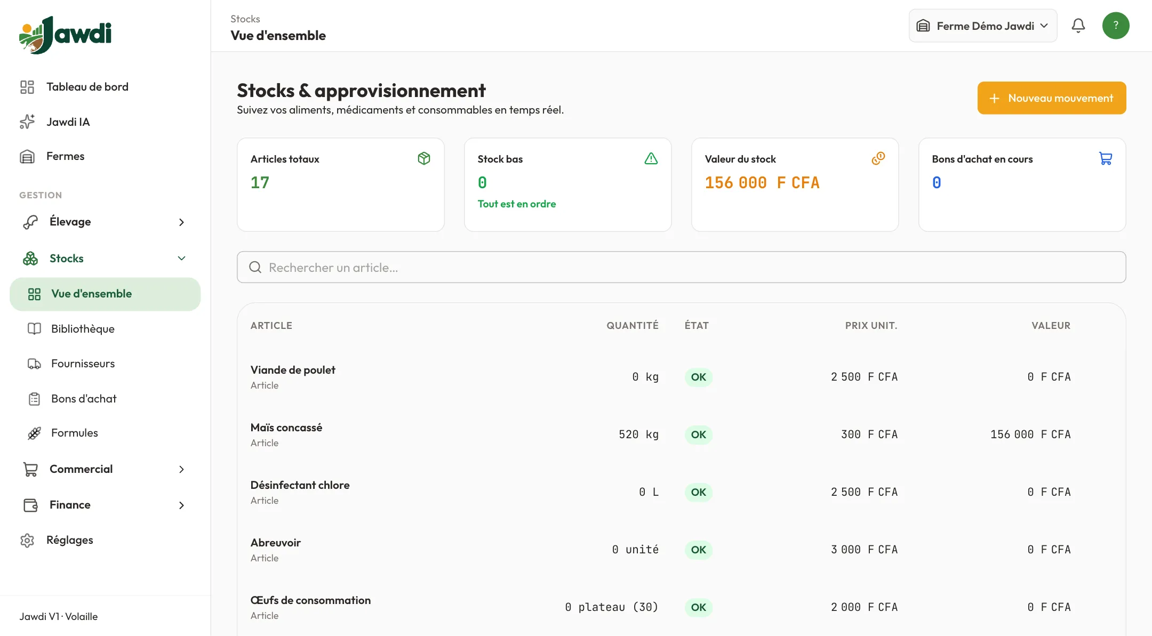
Task: Click Désinfectant chlore article name
Action: [x=300, y=485]
